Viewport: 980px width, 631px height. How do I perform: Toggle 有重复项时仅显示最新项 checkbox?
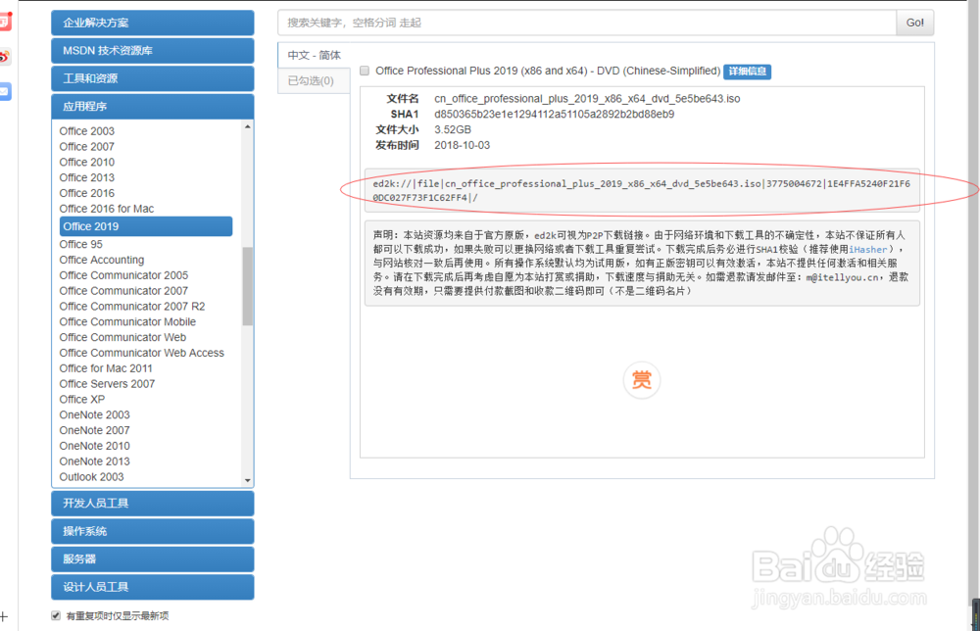(56, 615)
